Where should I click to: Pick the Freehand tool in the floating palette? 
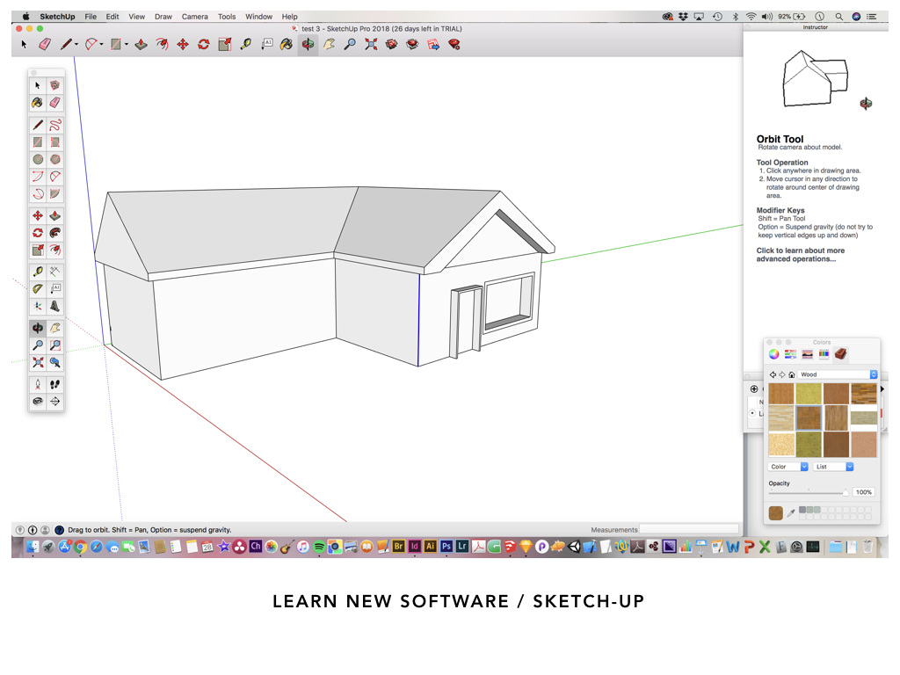pos(54,125)
